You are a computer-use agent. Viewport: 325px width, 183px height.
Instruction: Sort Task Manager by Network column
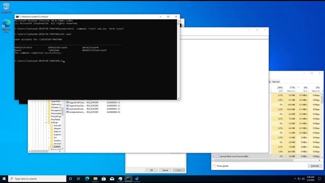point(315,89)
